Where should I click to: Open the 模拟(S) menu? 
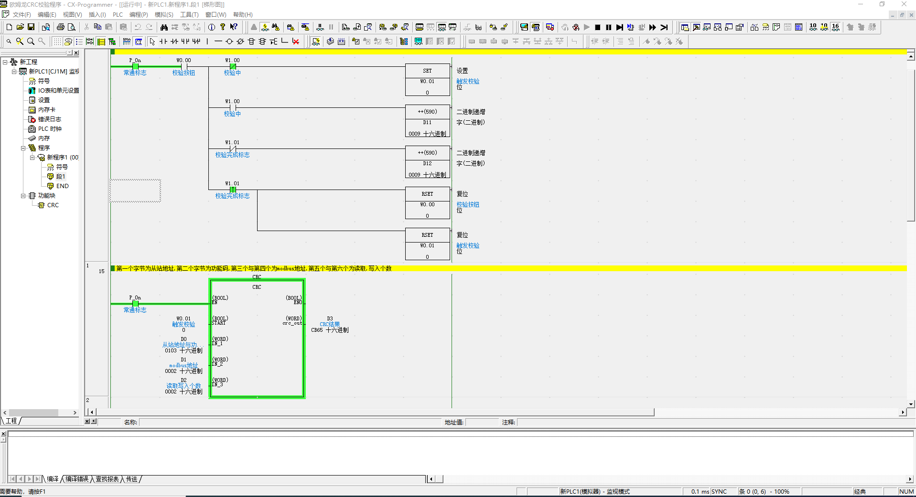(x=164, y=15)
